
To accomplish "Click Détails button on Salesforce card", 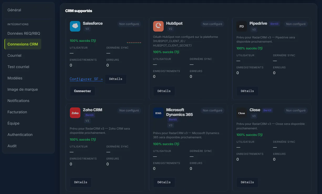I will click(x=116, y=79).
